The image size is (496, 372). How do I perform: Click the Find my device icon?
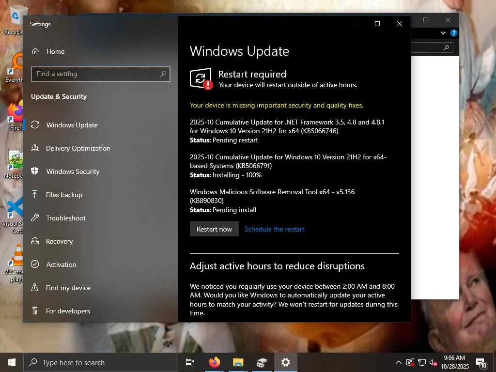click(35, 288)
